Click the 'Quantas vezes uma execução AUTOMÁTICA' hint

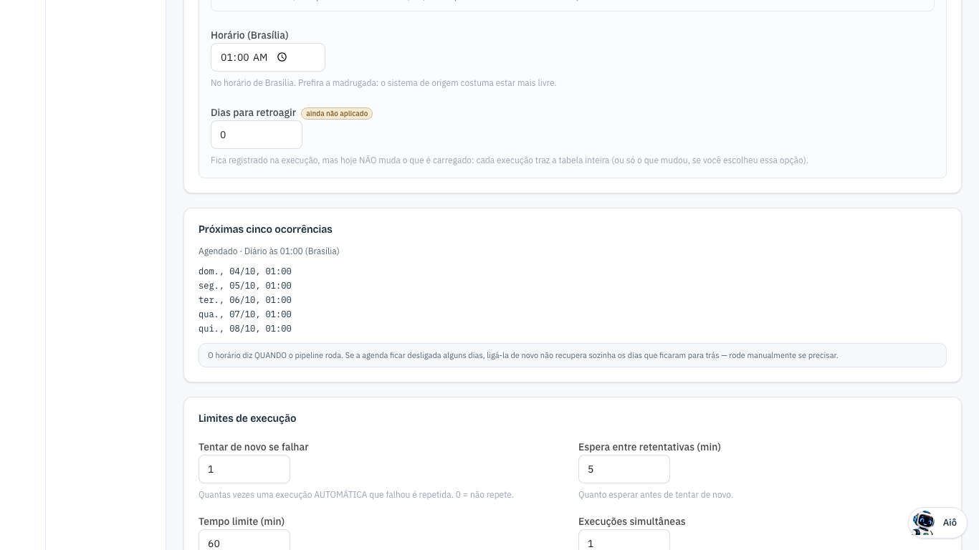tap(356, 495)
